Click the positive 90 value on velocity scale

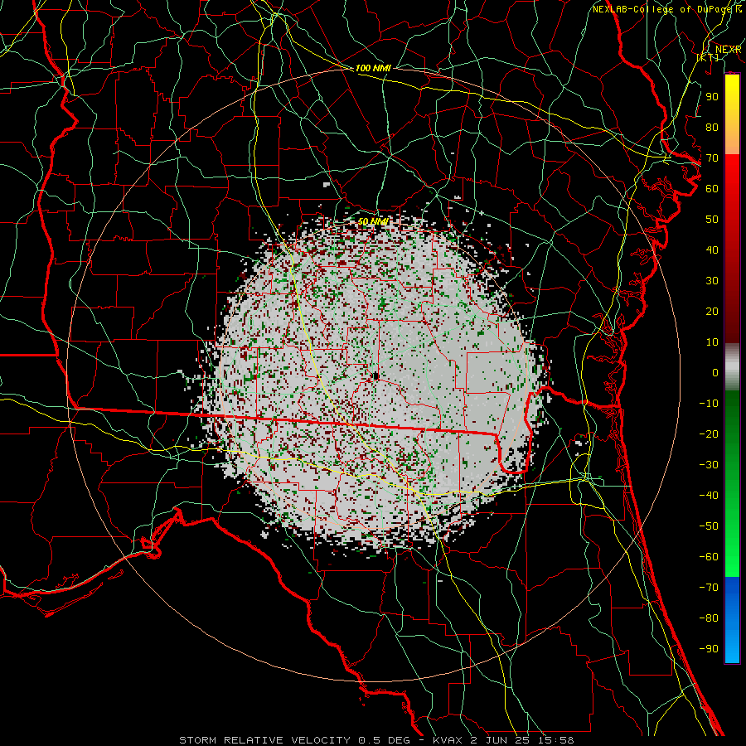[712, 97]
